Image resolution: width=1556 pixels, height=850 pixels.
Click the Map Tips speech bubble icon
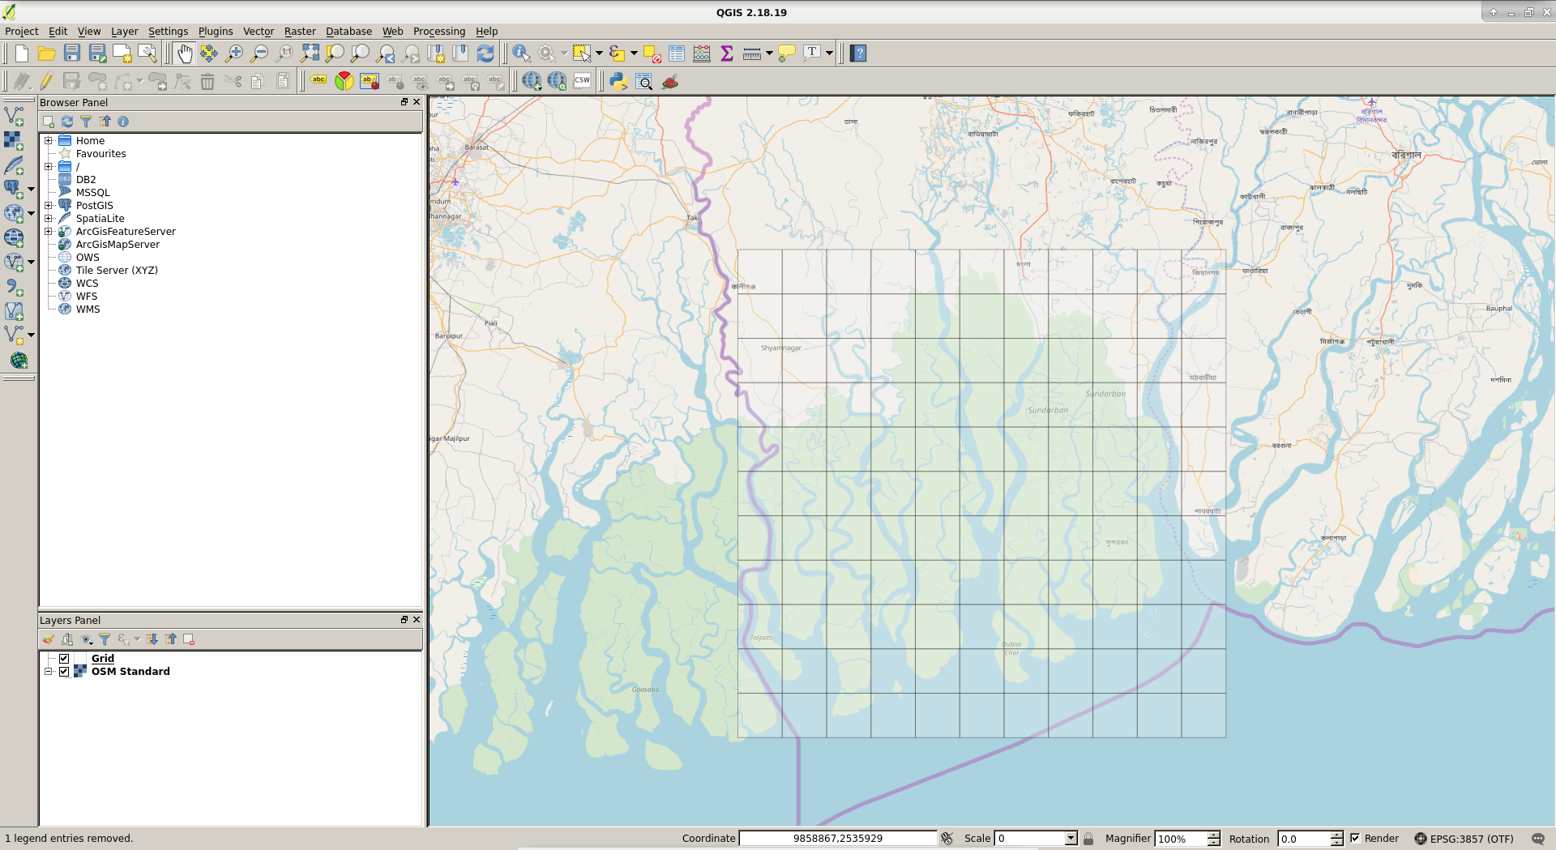tap(786, 53)
